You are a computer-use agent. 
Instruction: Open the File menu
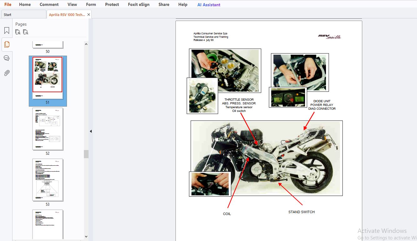(8, 4)
